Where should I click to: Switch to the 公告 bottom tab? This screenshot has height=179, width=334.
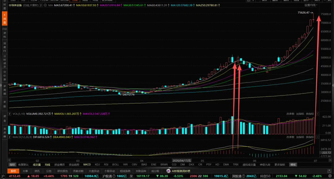(49, 171)
